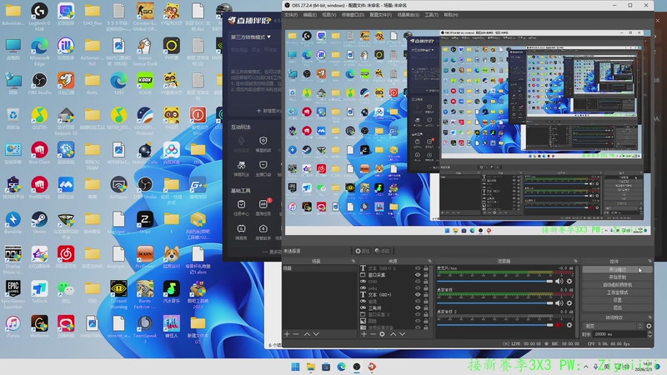Select the Goose Goose Duck desktop icon
667x375 pixels.
pyautogui.click(x=144, y=50)
